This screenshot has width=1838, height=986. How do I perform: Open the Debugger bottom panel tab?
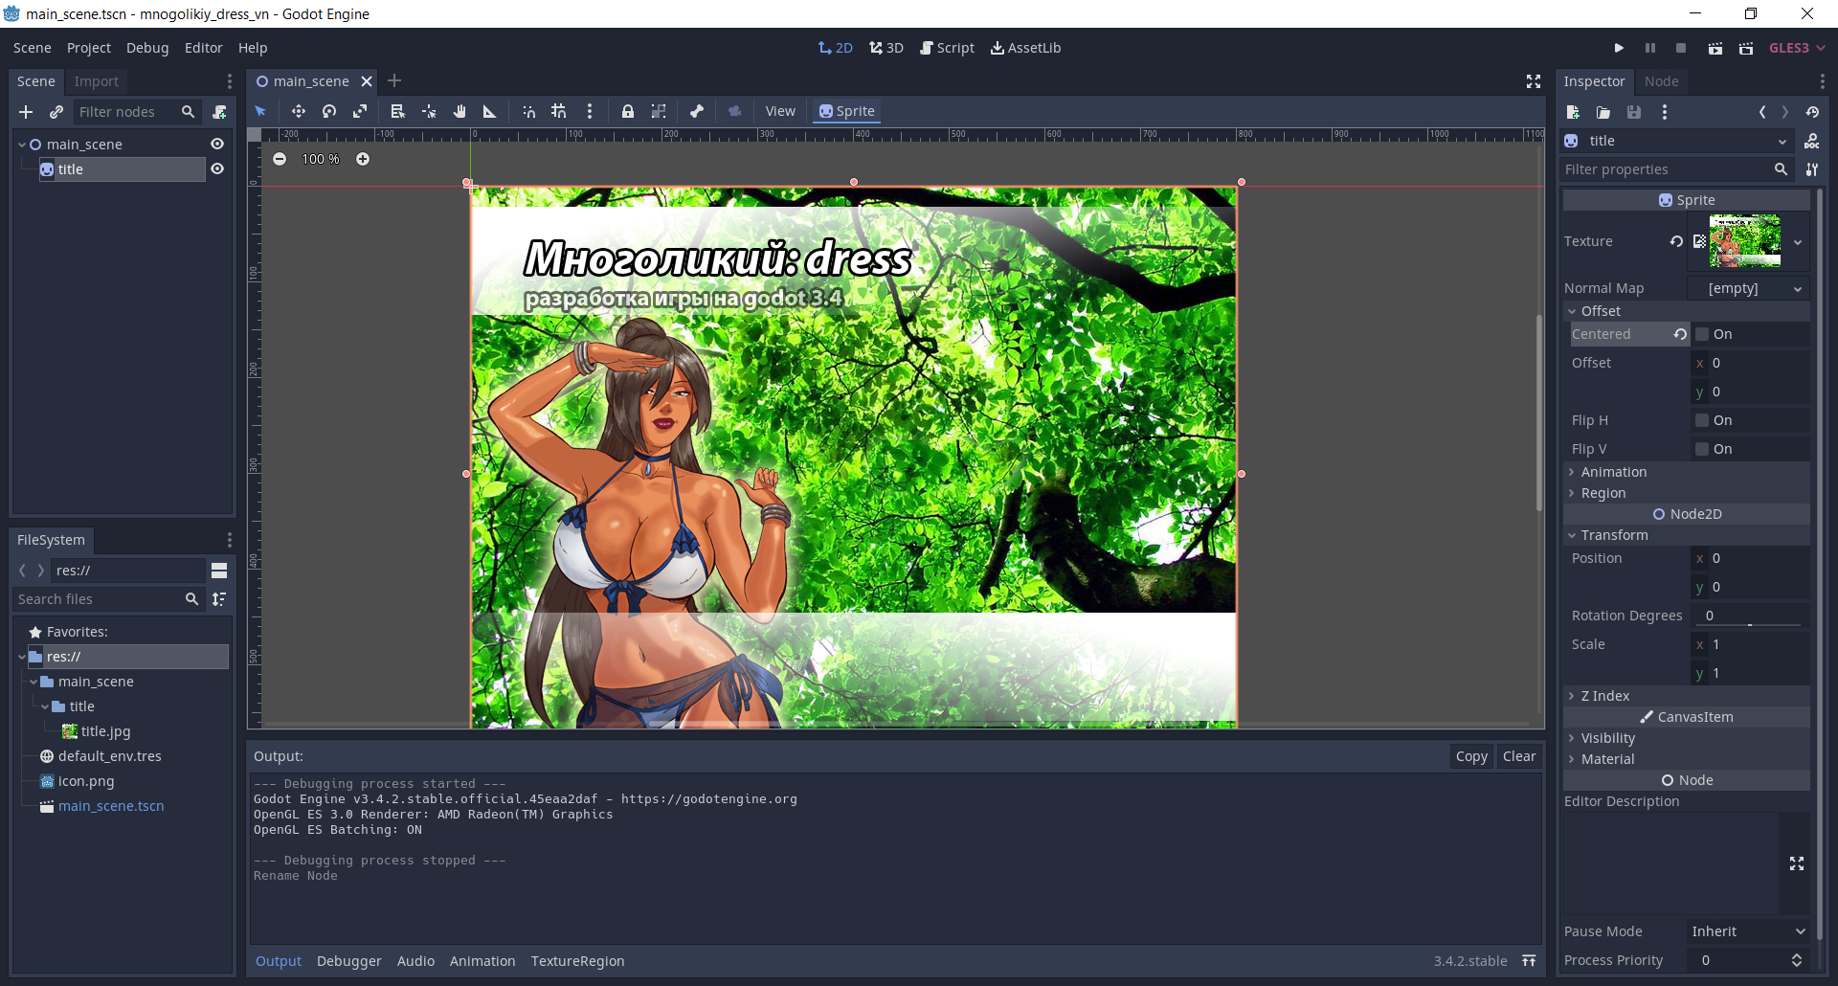(x=349, y=961)
